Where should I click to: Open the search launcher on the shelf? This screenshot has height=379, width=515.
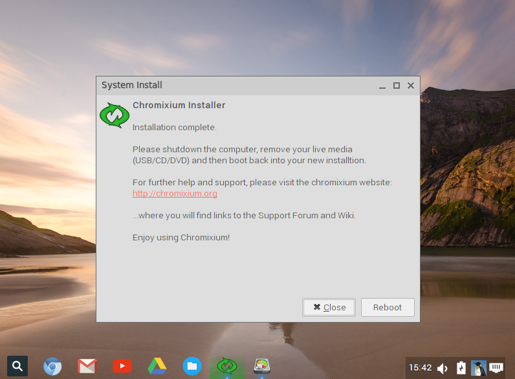click(17, 366)
